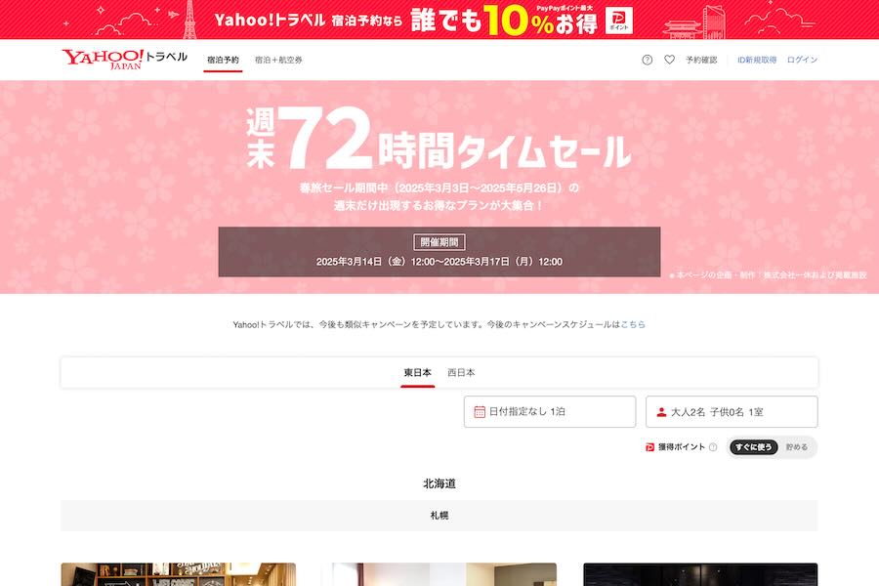Click the ログイン link

coord(802,60)
